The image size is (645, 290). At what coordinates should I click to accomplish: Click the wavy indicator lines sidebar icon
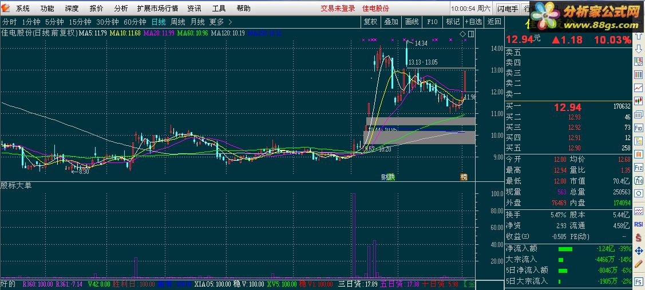pos(639,211)
